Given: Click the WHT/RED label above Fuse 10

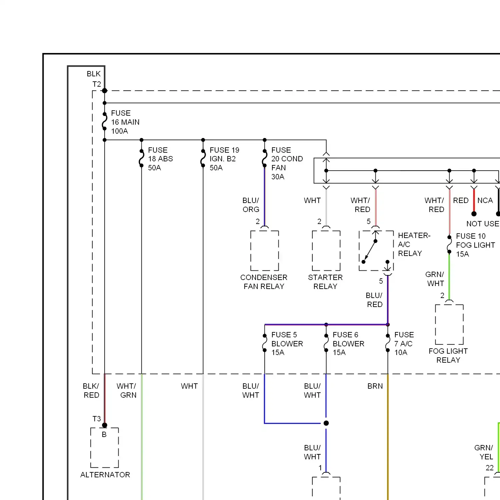Looking at the screenshot, I should tap(434, 205).
